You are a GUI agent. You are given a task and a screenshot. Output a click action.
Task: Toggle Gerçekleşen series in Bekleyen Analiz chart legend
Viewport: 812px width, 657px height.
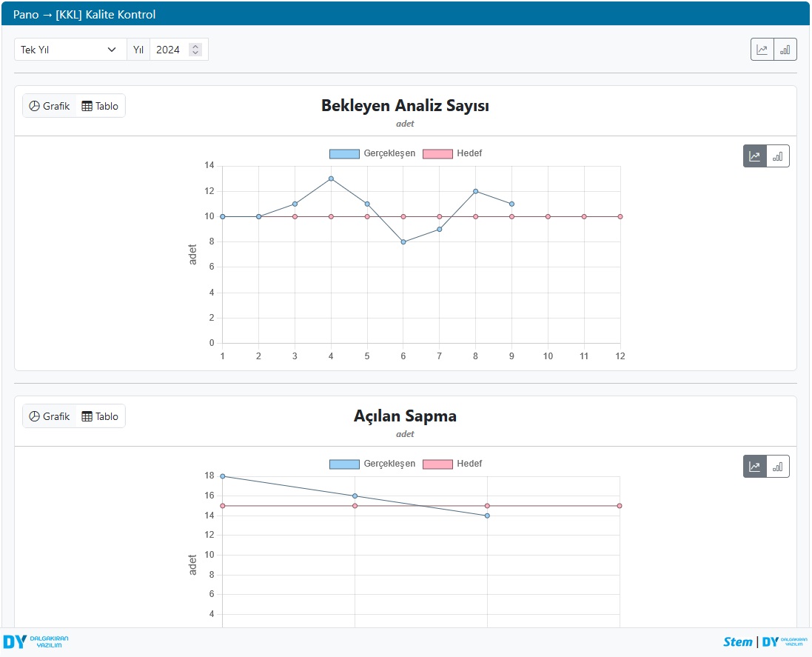(372, 153)
